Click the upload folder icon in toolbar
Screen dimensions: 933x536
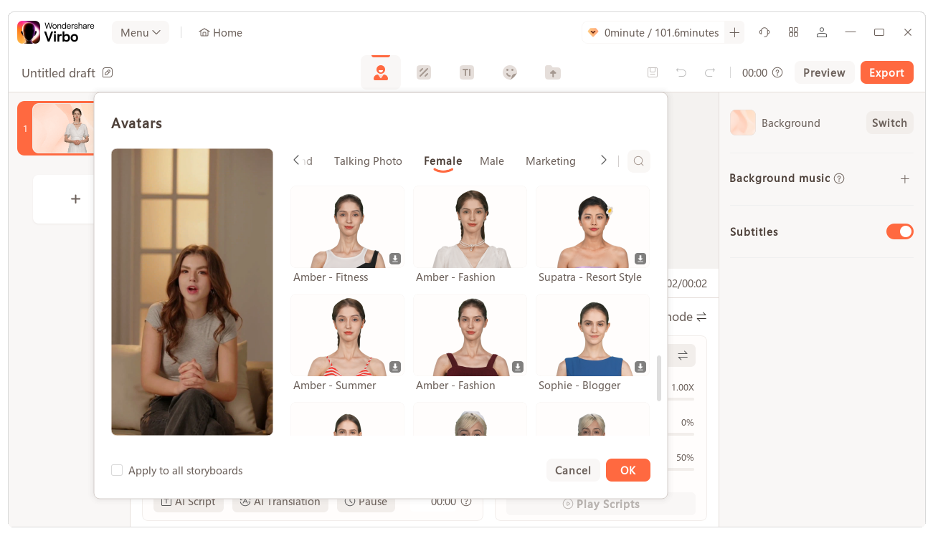pos(552,72)
